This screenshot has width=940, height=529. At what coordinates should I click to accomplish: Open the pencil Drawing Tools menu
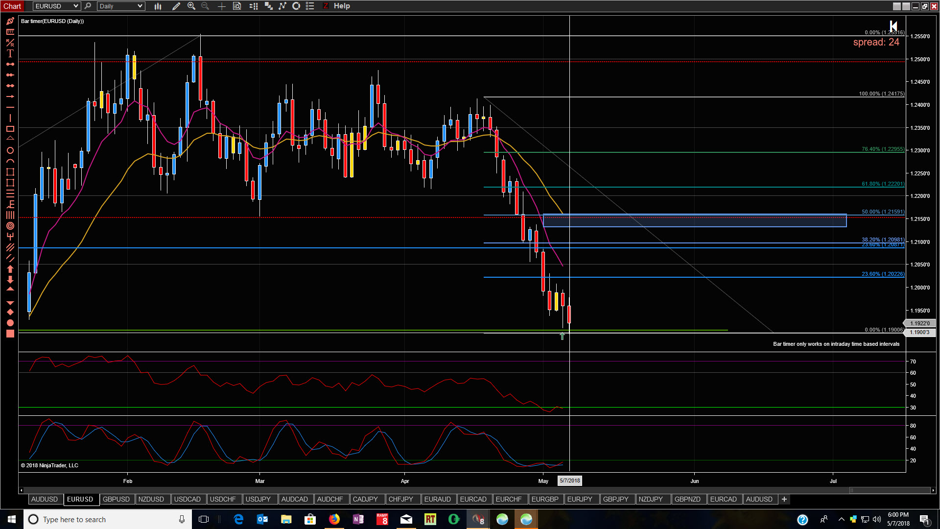coord(176,6)
